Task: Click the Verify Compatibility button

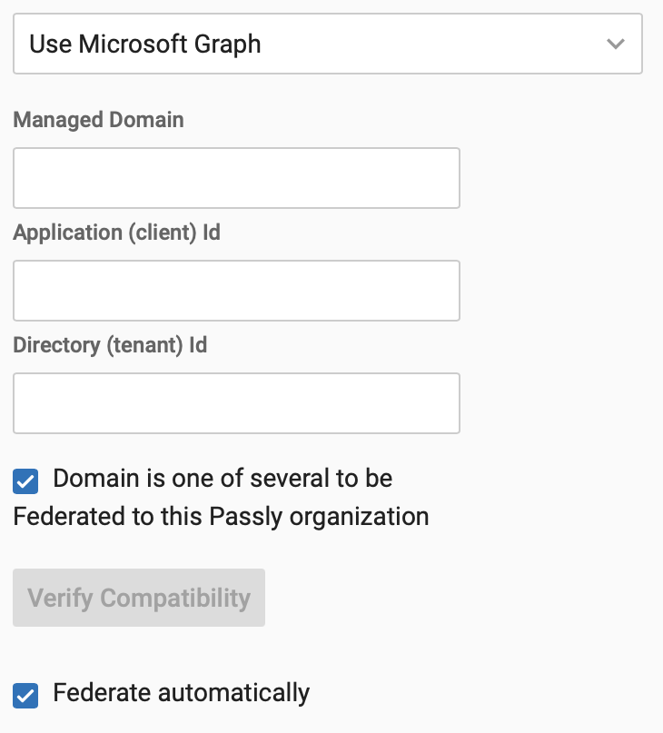Action: (x=139, y=598)
